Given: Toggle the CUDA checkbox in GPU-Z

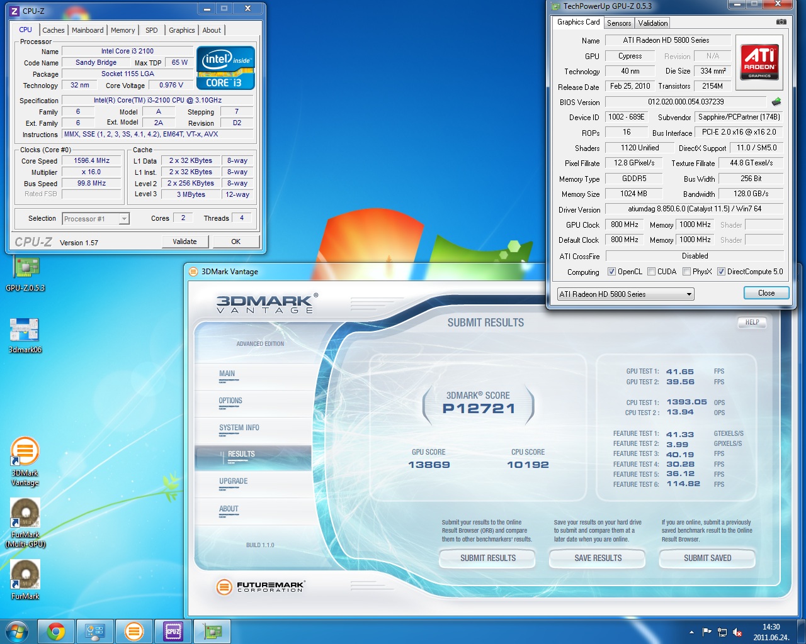Looking at the screenshot, I should coord(652,272).
